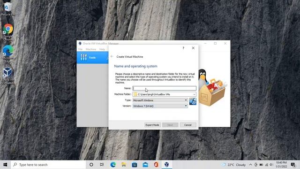The image size is (300, 169).
Task: Open the Windows Start menu
Action: (5, 165)
